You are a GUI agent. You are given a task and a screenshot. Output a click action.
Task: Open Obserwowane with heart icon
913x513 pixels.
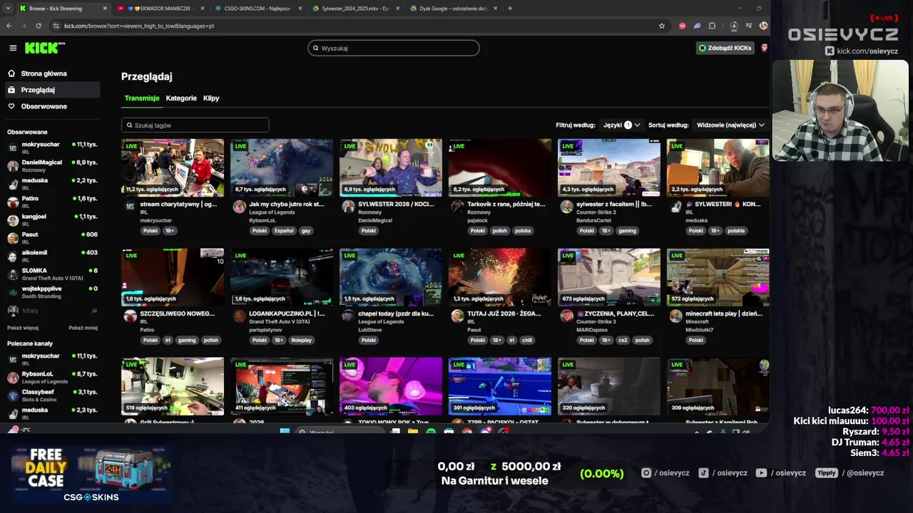click(37, 106)
